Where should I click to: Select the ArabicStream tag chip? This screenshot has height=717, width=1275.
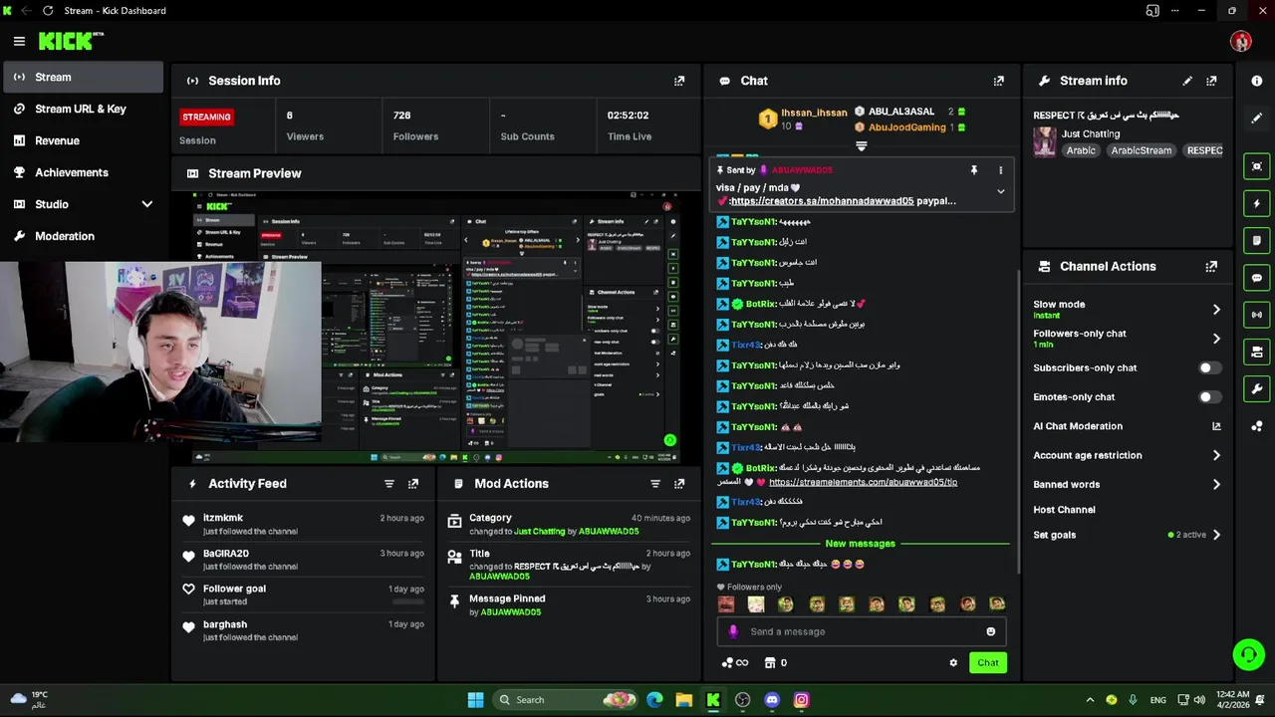coord(1142,151)
